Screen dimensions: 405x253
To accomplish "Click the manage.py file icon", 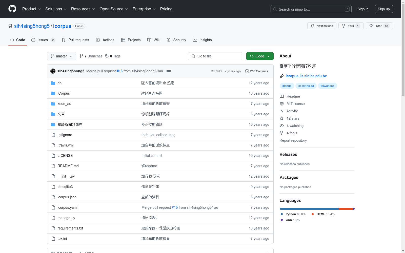I will click(53, 218).
